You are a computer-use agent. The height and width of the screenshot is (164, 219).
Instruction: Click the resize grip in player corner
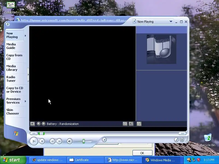(x=186, y=140)
